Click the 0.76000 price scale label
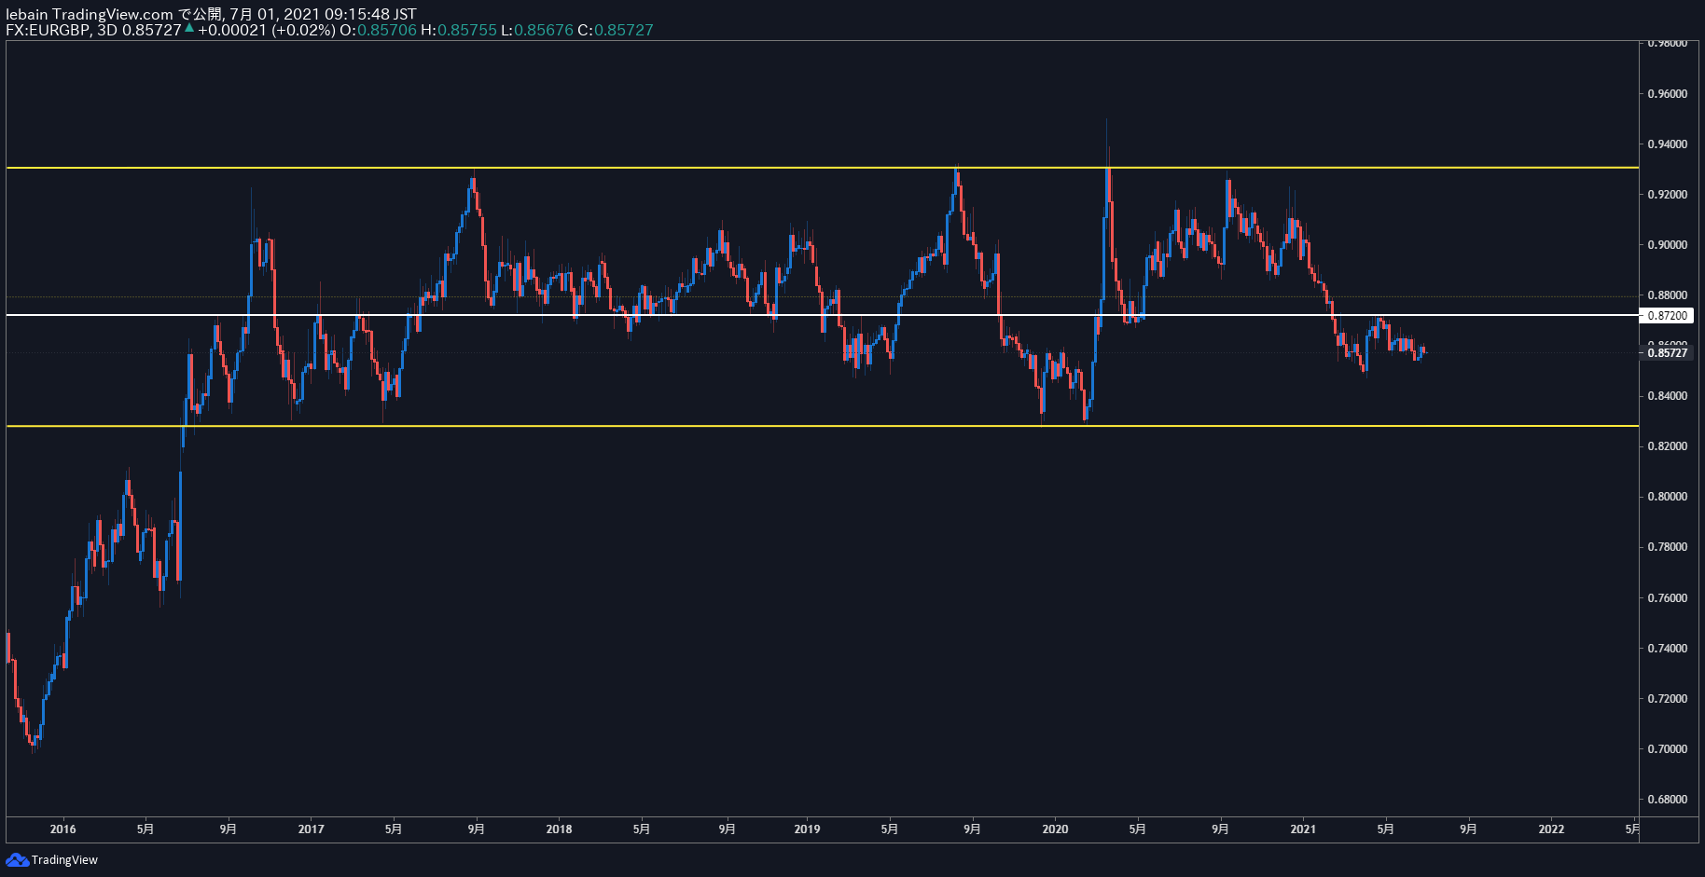The width and height of the screenshot is (1705, 877). tap(1667, 598)
